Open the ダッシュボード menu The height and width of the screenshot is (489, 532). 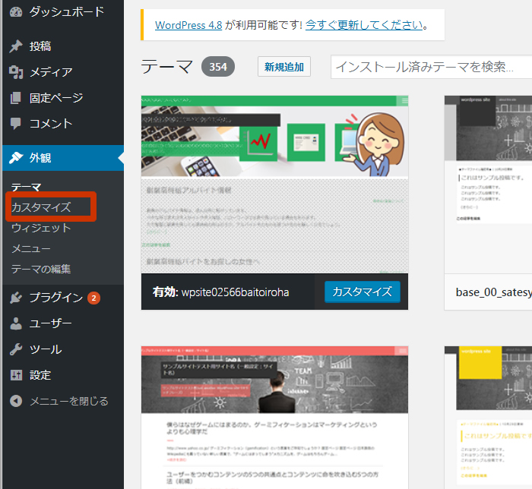click(67, 12)
